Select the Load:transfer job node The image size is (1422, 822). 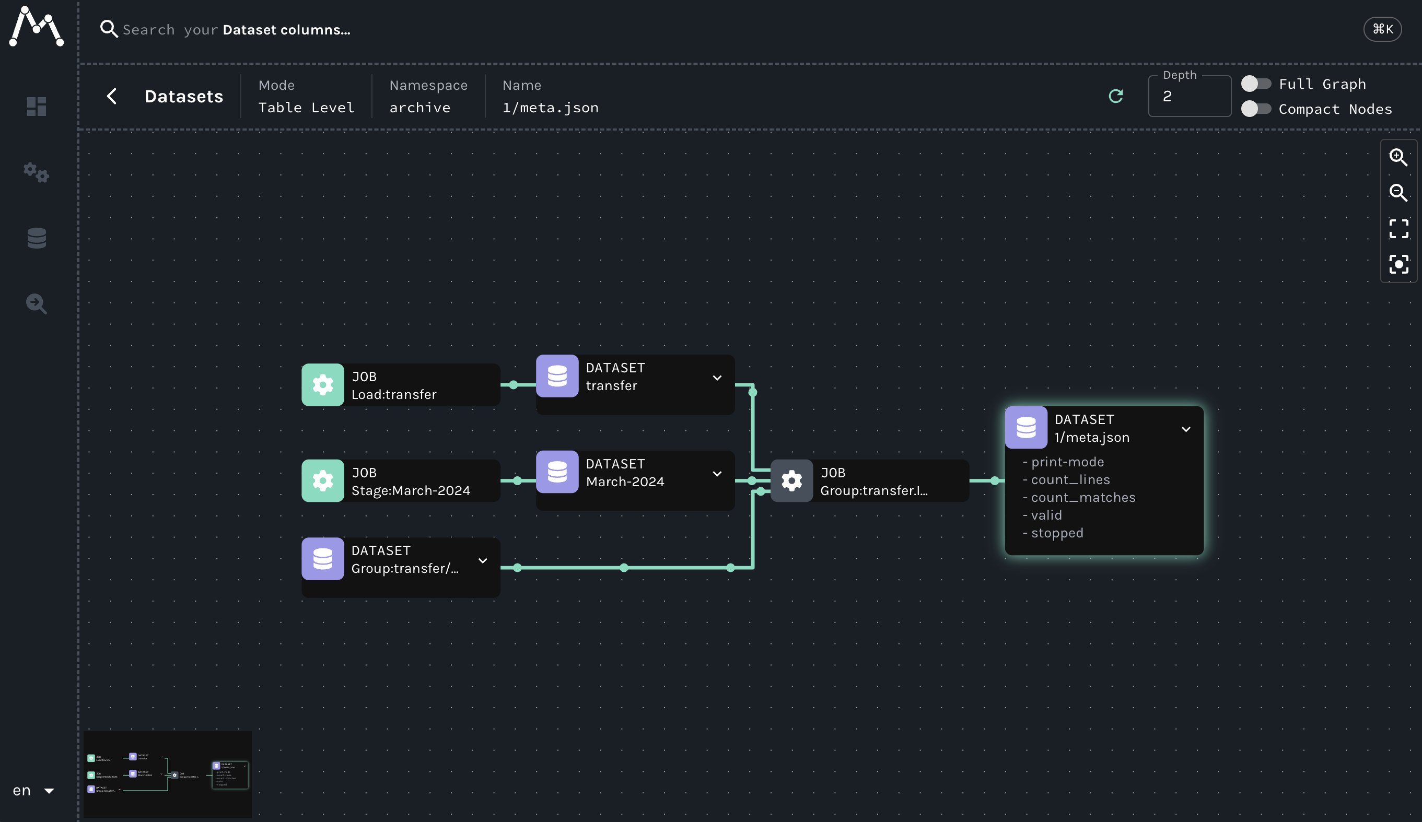point(401,385)
